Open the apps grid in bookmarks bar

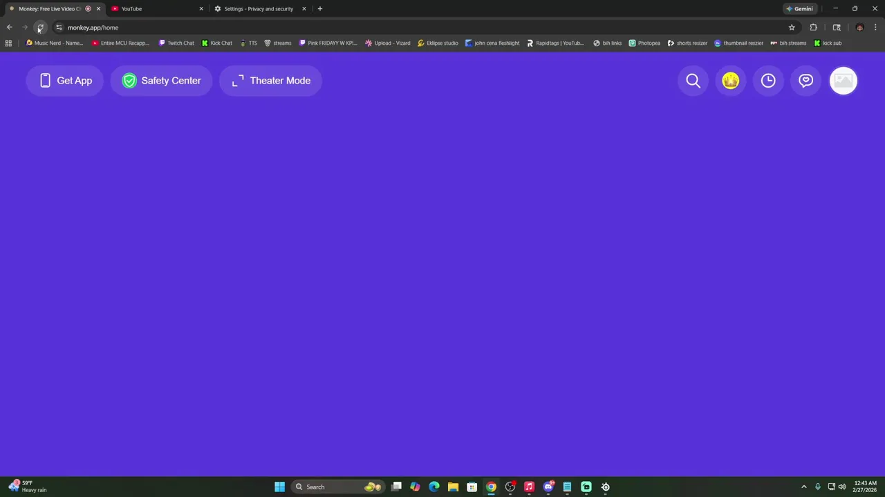[8, 43]
